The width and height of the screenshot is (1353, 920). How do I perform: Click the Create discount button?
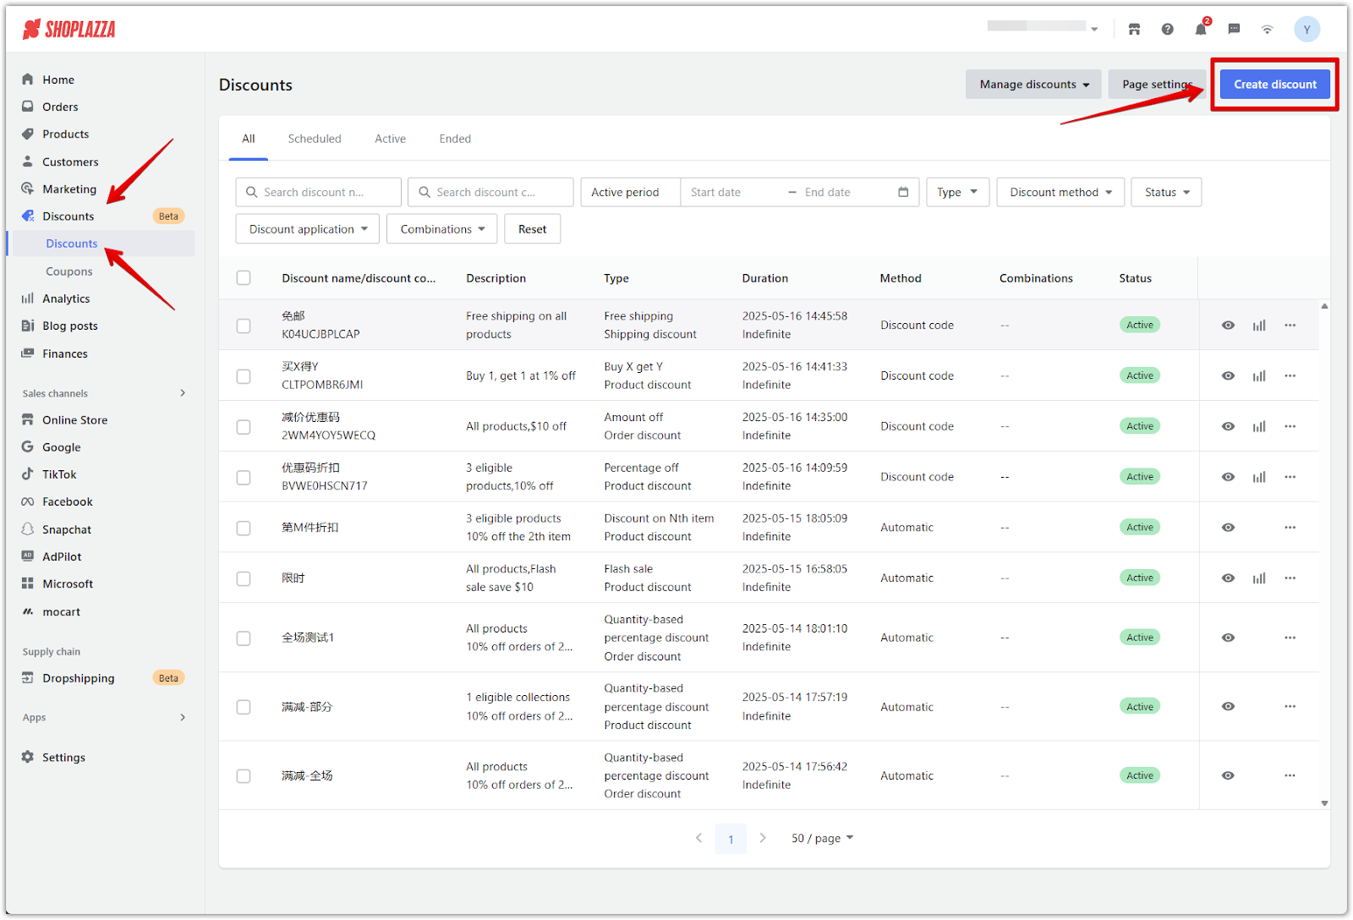[1274, 85]
